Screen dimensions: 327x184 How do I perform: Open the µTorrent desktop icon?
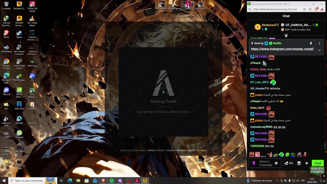point(19,134)
